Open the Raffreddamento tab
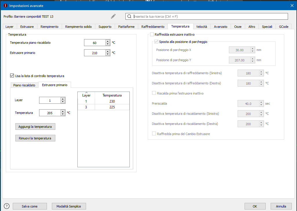The width and height of the screenshot is (297, 211). click(153, 27)
